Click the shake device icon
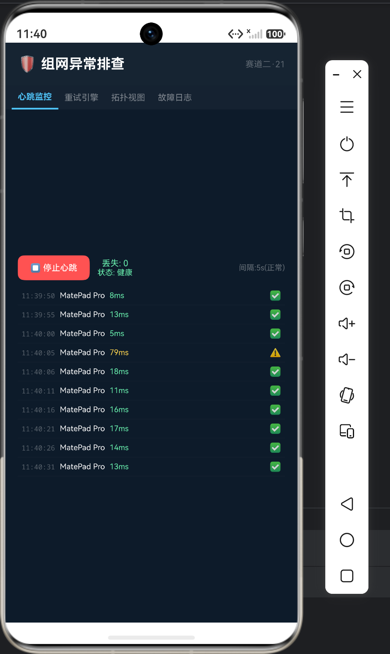This screenshot has height=654, width=390. (x=347, y=395)
